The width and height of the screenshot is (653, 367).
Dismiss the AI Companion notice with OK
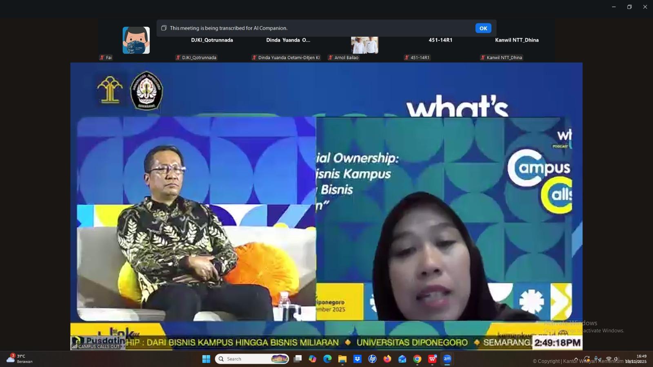483,28
